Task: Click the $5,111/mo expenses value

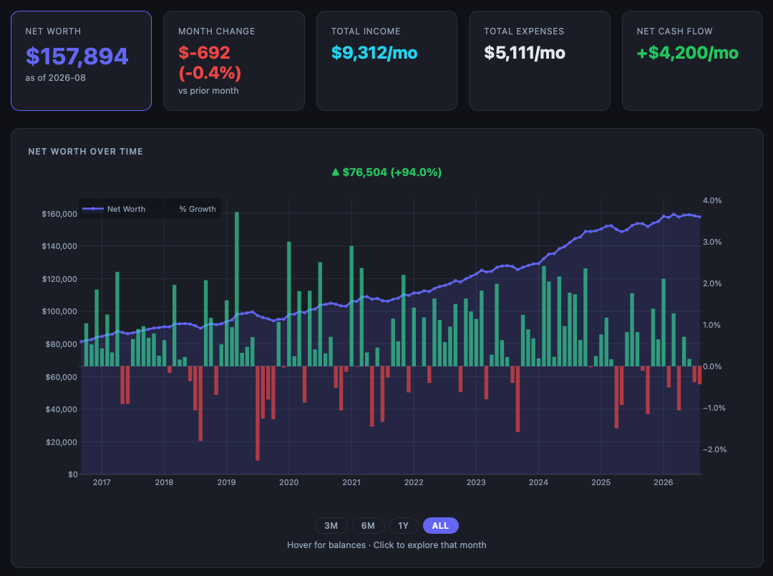Action: [x=525, y=53]
